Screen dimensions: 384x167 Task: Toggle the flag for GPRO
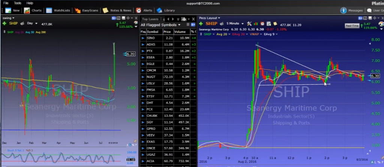click(x=143, y=129)
